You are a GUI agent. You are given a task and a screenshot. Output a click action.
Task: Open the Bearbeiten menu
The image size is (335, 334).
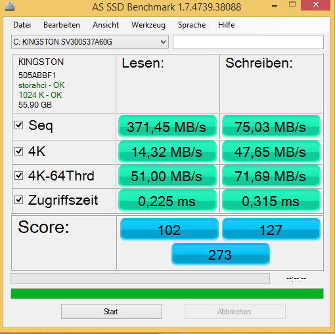[x=62, y=25]
